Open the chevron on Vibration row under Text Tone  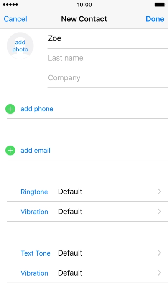(160, 273)
